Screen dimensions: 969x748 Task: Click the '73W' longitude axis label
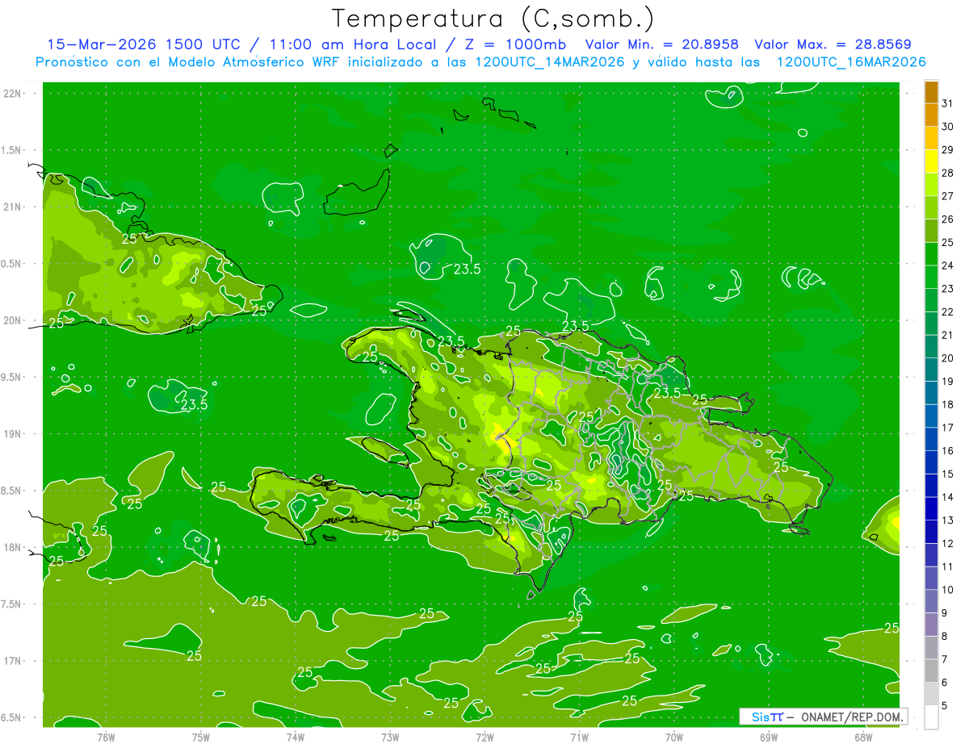coord(390,737)
